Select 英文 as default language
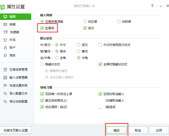The height and width of the screenshot is (136, 169). click(x=79, y=45)
